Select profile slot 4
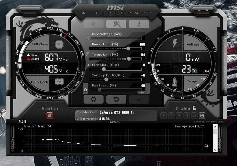 pos(187,116)
